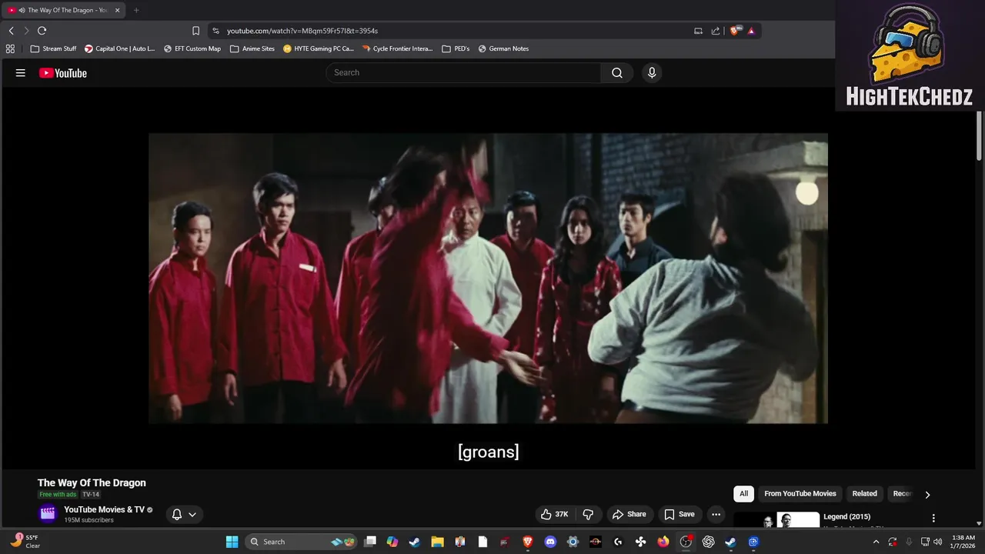This screenshot has width=985, height=554.
Task: Open Brave Shields lion icon
Action: pyautogui.click(x=735, y=31)
